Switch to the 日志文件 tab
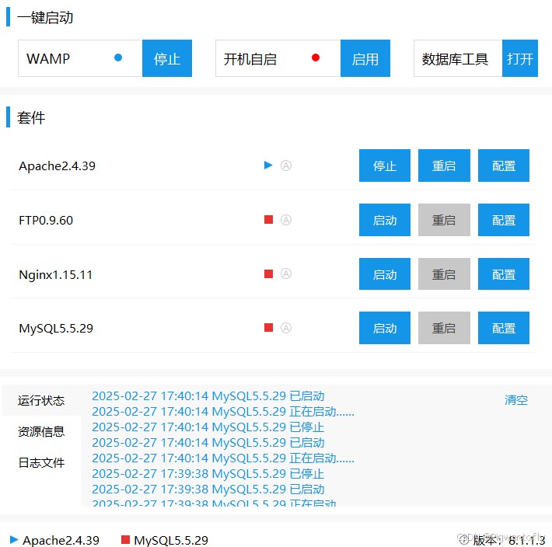This screenshot has height=547, width=552. coord(41,462)
